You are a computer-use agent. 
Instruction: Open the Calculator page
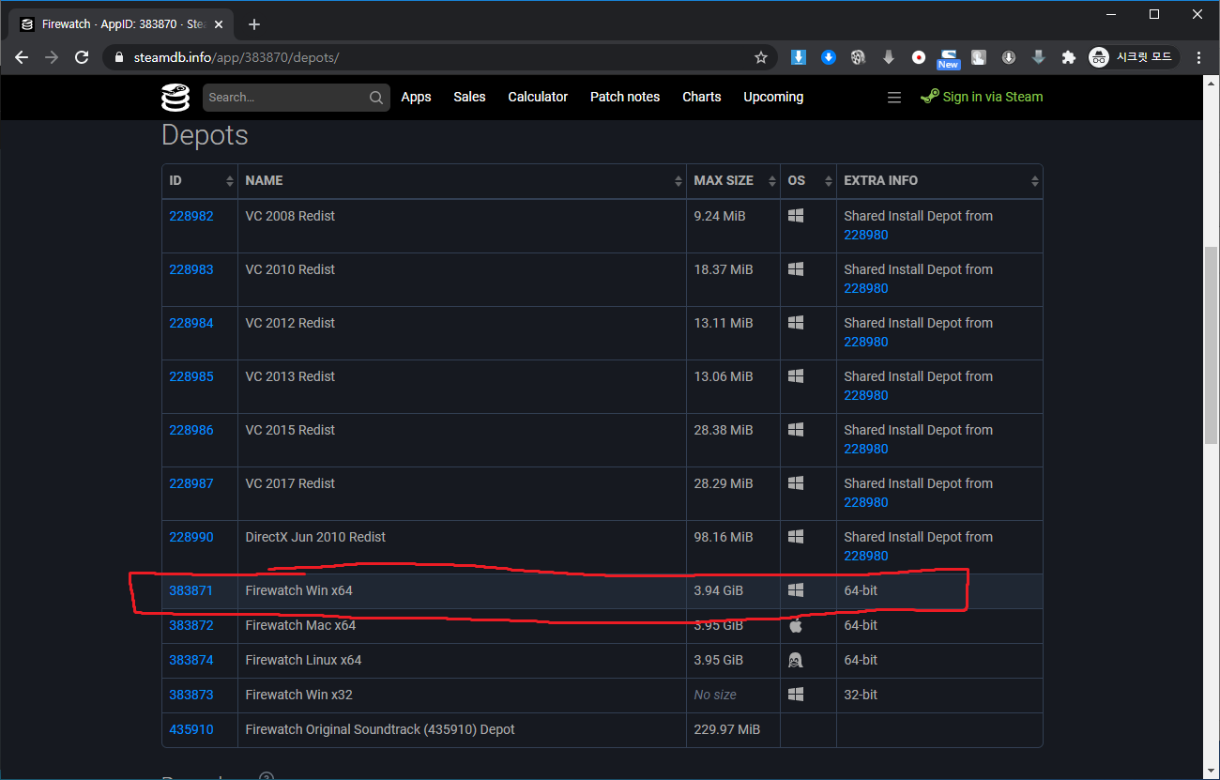[x=538, y=98]
